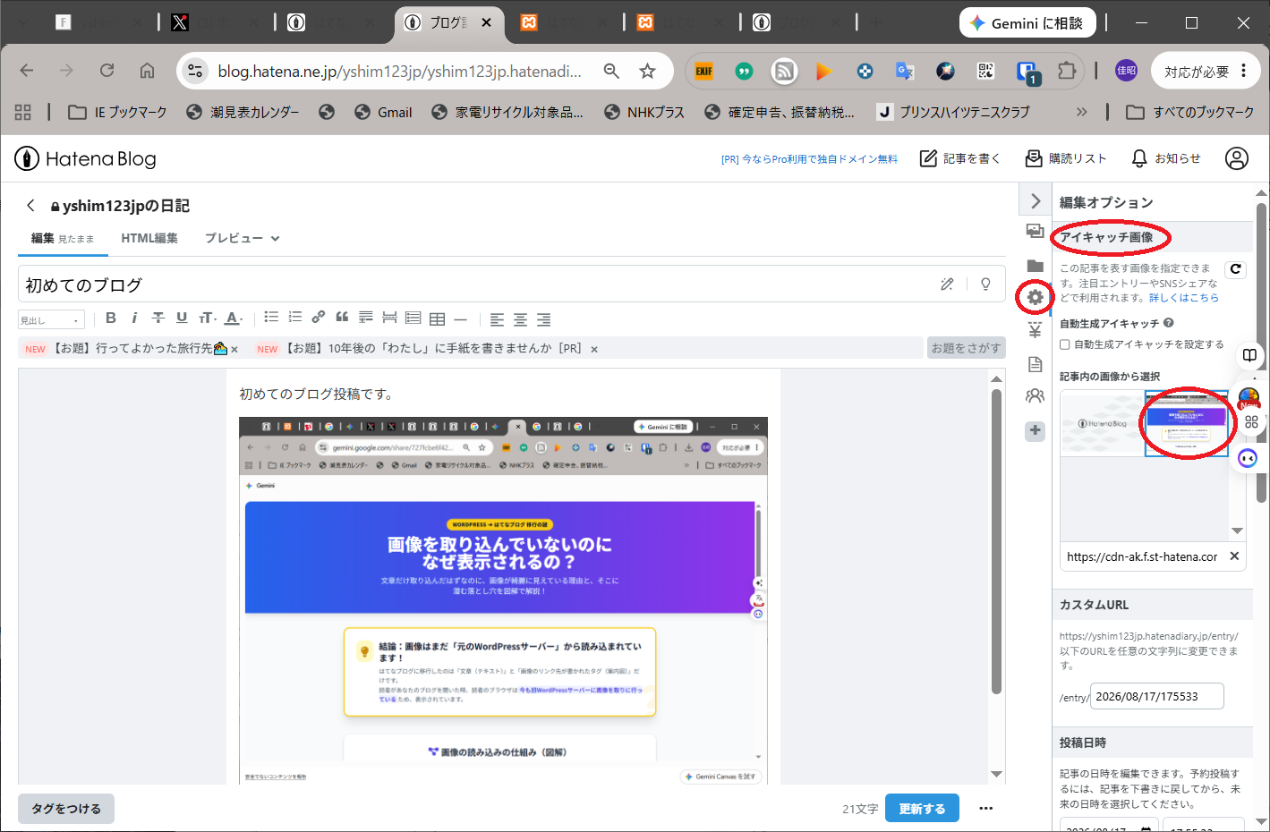The height and width of the screenshot is (832, 1270).
Task: Toggle bold formatting in editor toolbar
Action: [x=111, y=318]
